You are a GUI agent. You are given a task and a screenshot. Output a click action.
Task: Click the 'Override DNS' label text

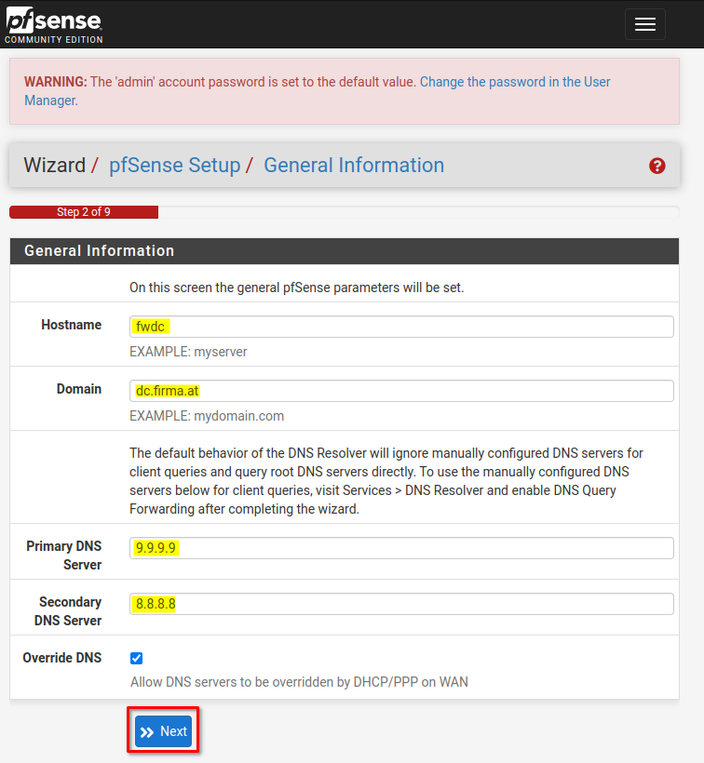(61, 658)
